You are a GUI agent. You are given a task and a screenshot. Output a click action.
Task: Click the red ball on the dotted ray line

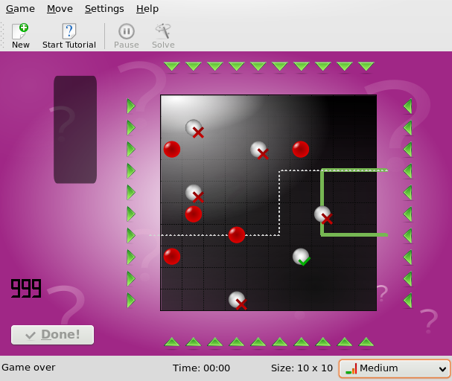237,235
